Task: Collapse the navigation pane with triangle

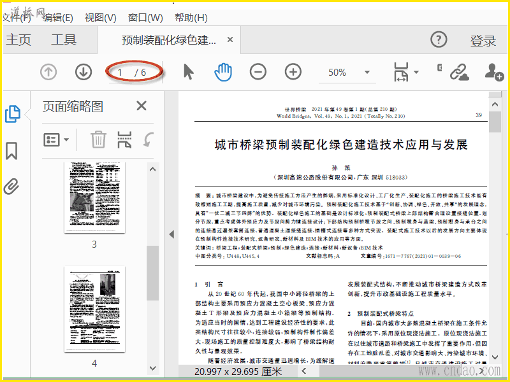Action: [171, 234]
